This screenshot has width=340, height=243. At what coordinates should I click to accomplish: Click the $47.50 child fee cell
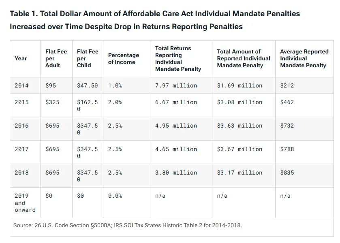pyautogui.click(x=87, y=85)
